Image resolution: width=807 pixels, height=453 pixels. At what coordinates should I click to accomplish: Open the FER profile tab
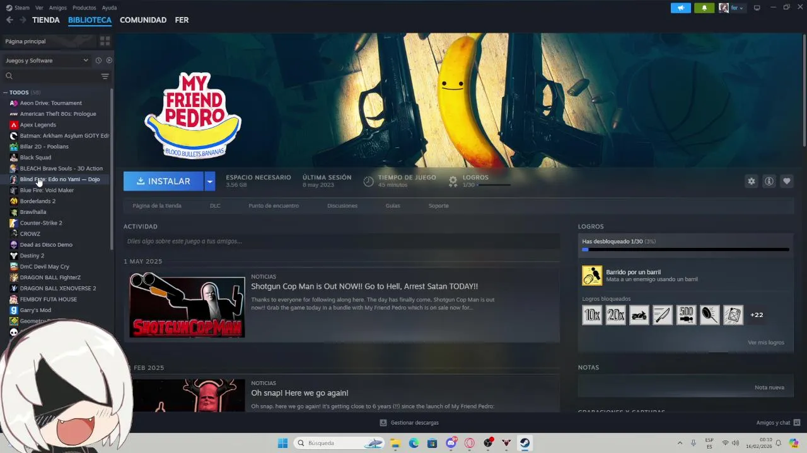(x=182, y=20)
